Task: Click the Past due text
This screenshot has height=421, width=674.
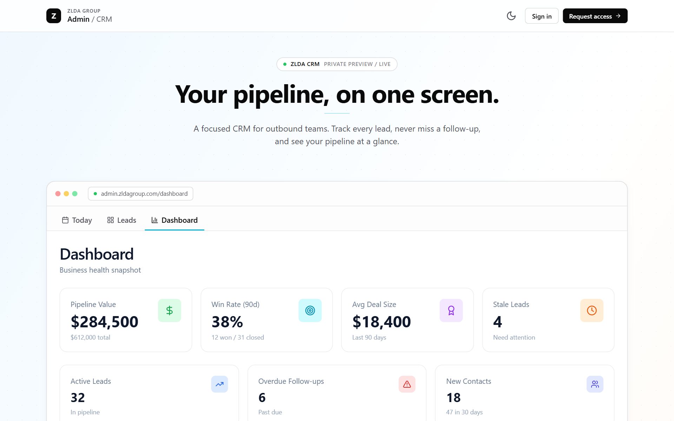Action: coord(270,412)
